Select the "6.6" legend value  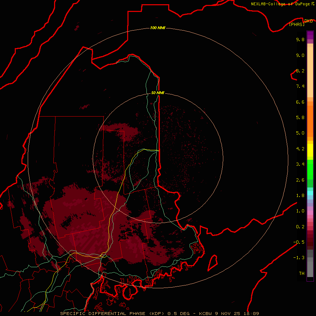click(300, 102)
